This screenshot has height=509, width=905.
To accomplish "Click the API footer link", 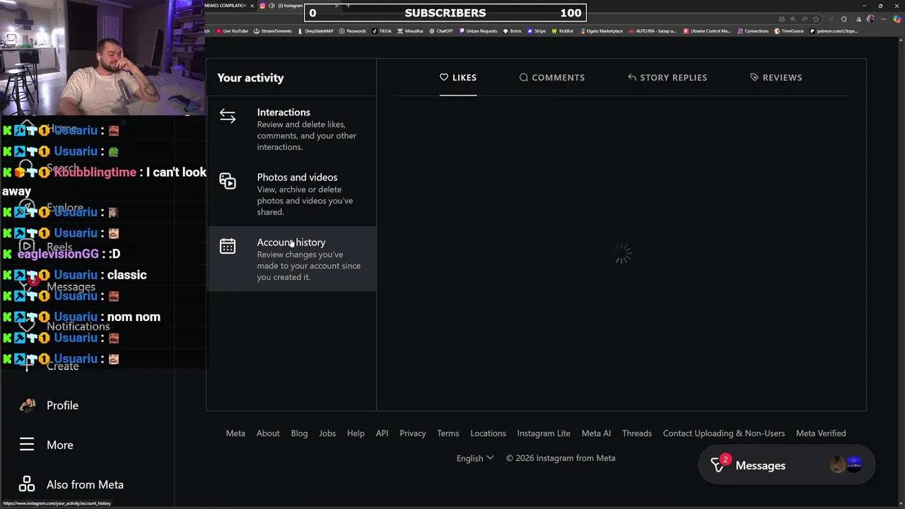I will coord(382,433).
